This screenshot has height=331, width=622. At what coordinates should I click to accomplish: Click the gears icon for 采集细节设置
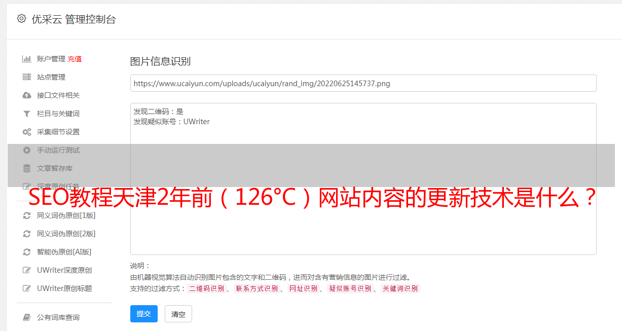point(27,132)
